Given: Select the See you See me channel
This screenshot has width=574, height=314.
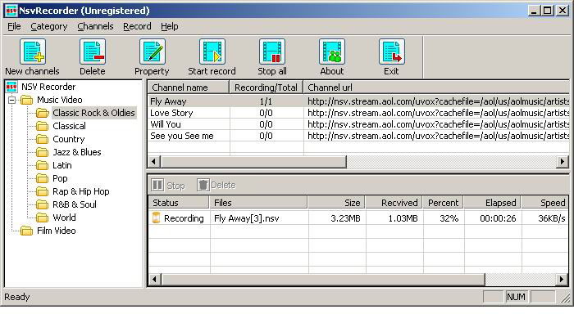Looking at the screenshot, I should pos(359,136).
